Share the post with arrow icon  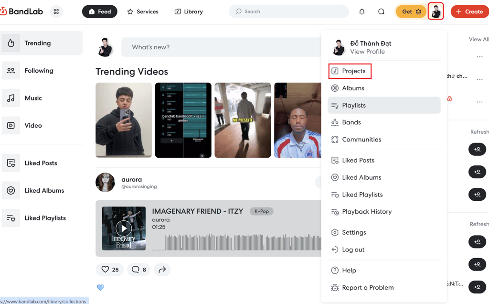pos(162,270)
